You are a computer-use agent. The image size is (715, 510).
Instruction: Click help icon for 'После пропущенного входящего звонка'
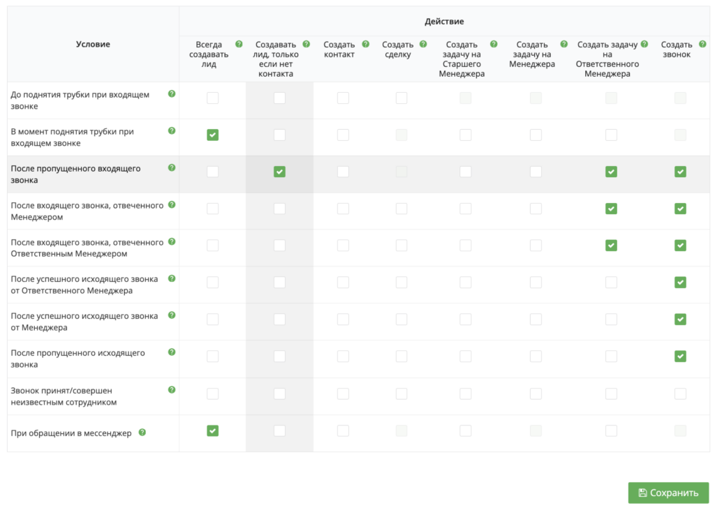(x=172, y=167)
